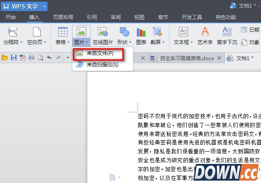This screenshot has height=183, width=261.
Task: Click text line starting 有些经典密码
Action: click(x=199, y=142)
